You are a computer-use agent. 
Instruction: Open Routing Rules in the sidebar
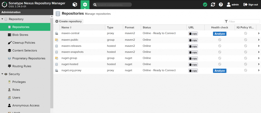pyautogui.click(x=25, y=66)
